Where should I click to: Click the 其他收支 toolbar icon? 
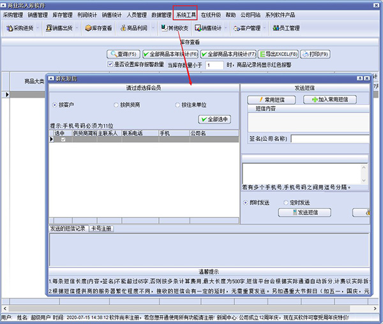click(163, 28)
